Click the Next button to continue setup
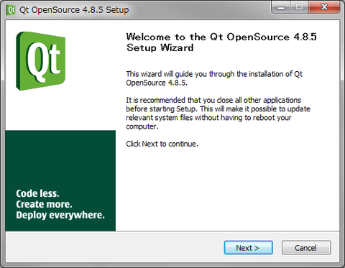This screenshot has height=268, width=345. coord(248,248)
